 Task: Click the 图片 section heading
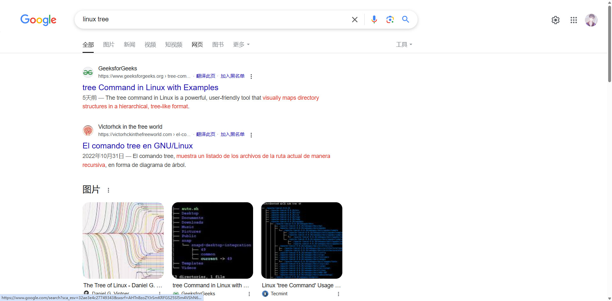point(91,190)
